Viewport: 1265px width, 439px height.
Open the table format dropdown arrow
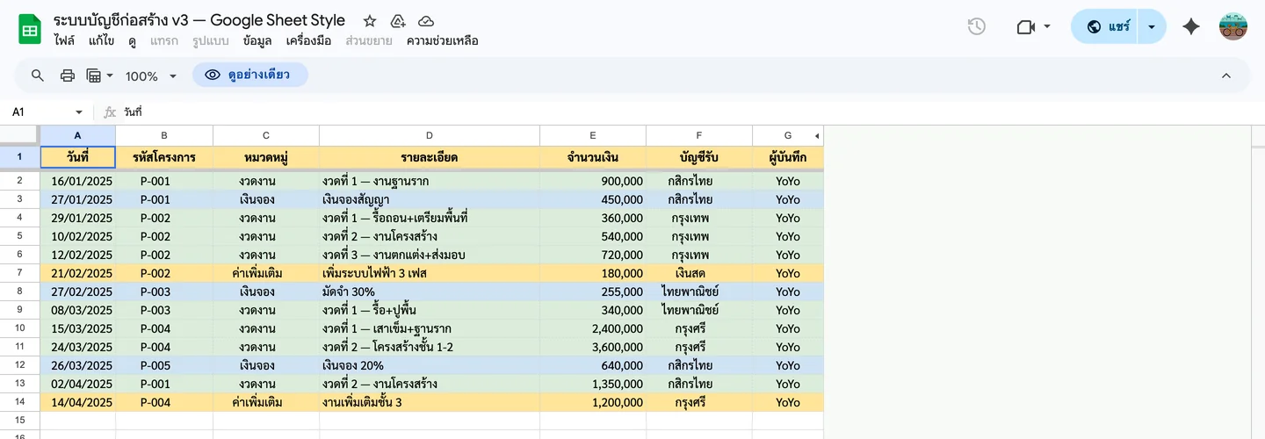pyautogui.click(x=110, y=76)
